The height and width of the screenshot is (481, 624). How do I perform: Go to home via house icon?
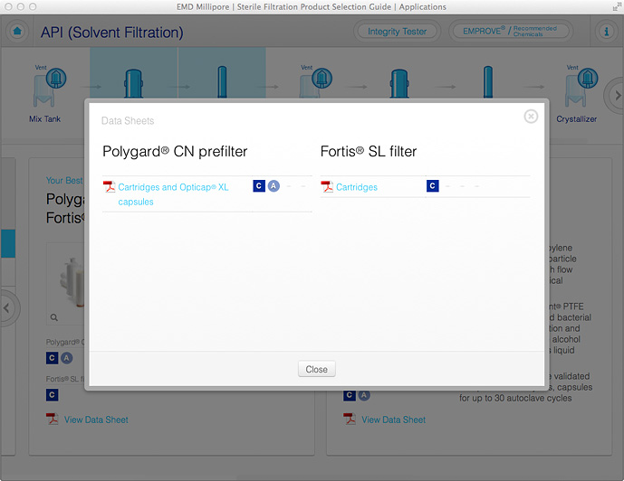(x=17, y=32)
